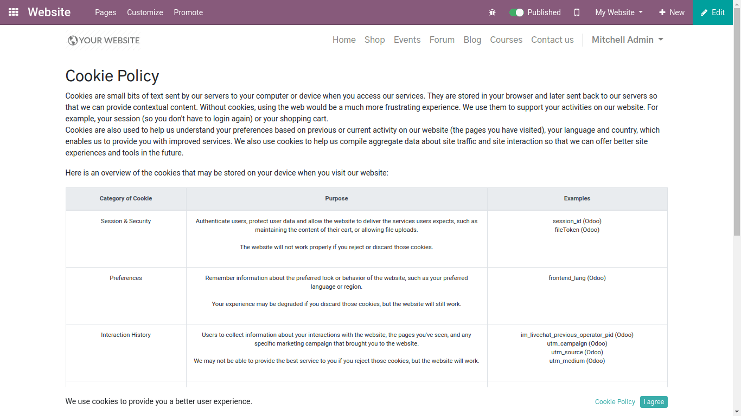Open the Events page link

407,40
